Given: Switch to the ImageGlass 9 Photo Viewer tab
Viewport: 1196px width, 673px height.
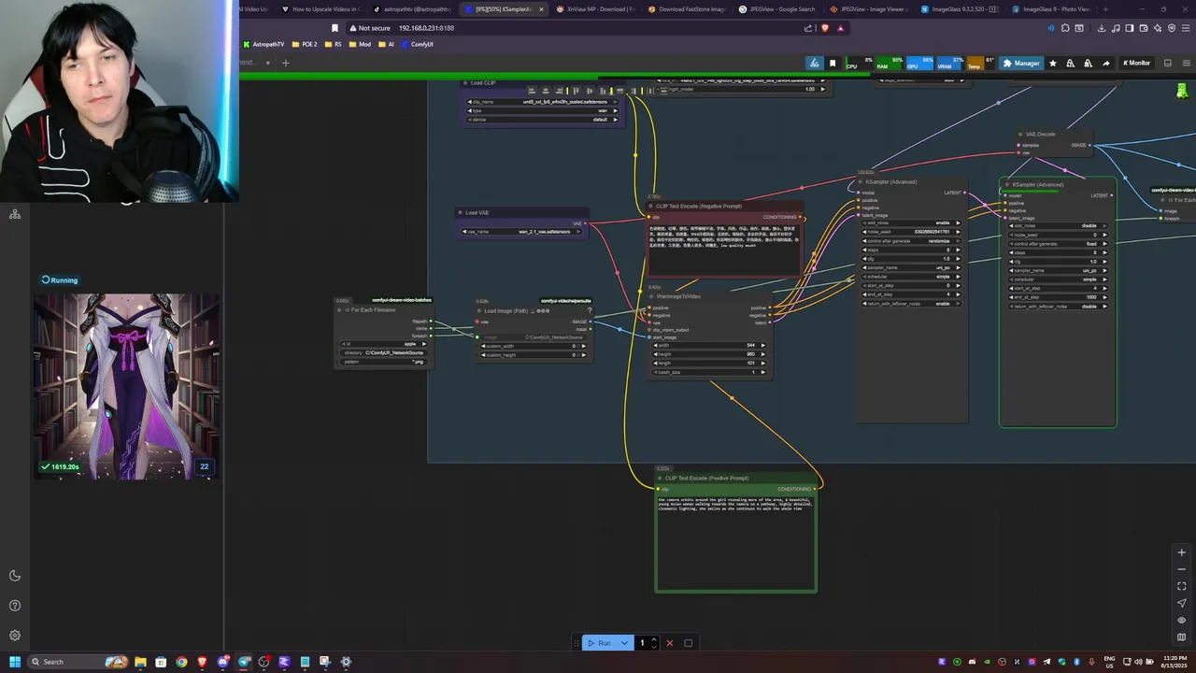Looking at the screenshot, I should click(1053, 9).
